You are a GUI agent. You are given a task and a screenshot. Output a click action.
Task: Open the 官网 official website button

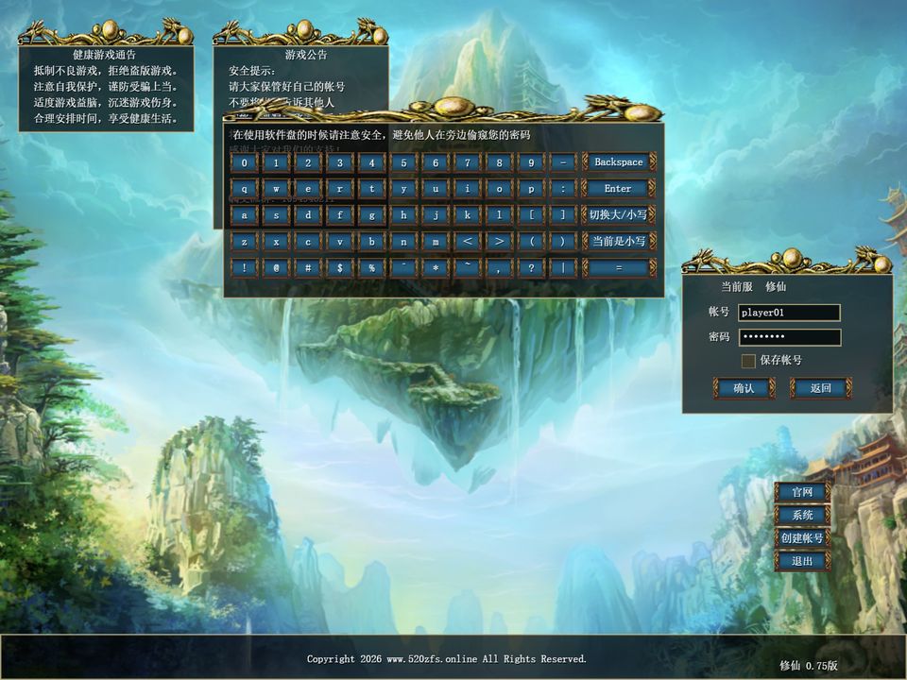pos(802,492)
